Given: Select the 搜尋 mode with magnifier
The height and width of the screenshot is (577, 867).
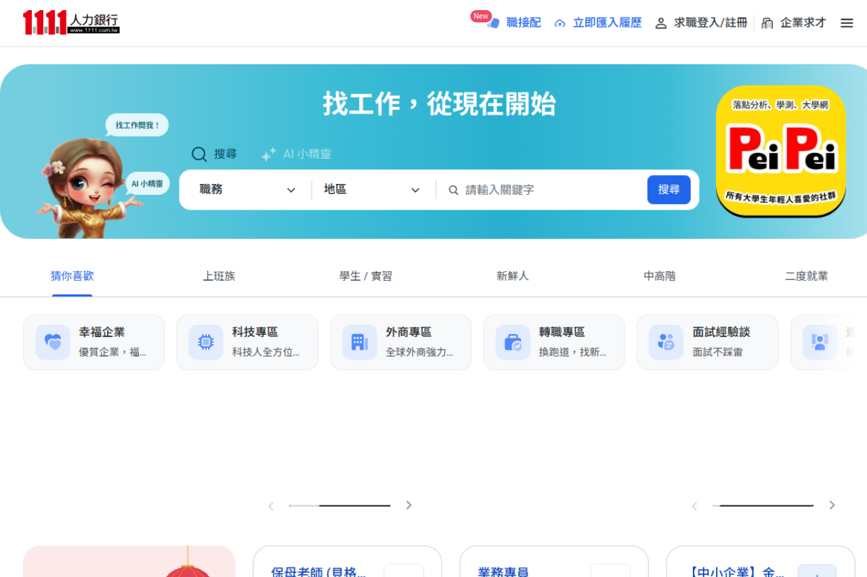Looking at the screenshot, I should coord(214,154).
